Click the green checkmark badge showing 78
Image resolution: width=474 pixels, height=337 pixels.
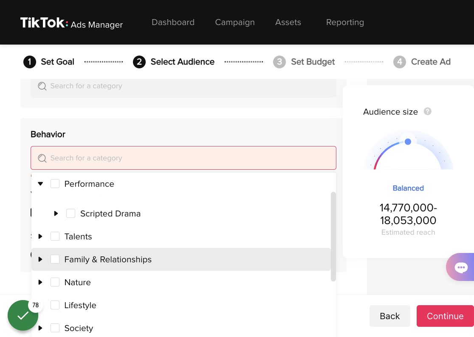pyautogui.click(x=23, y=315)
